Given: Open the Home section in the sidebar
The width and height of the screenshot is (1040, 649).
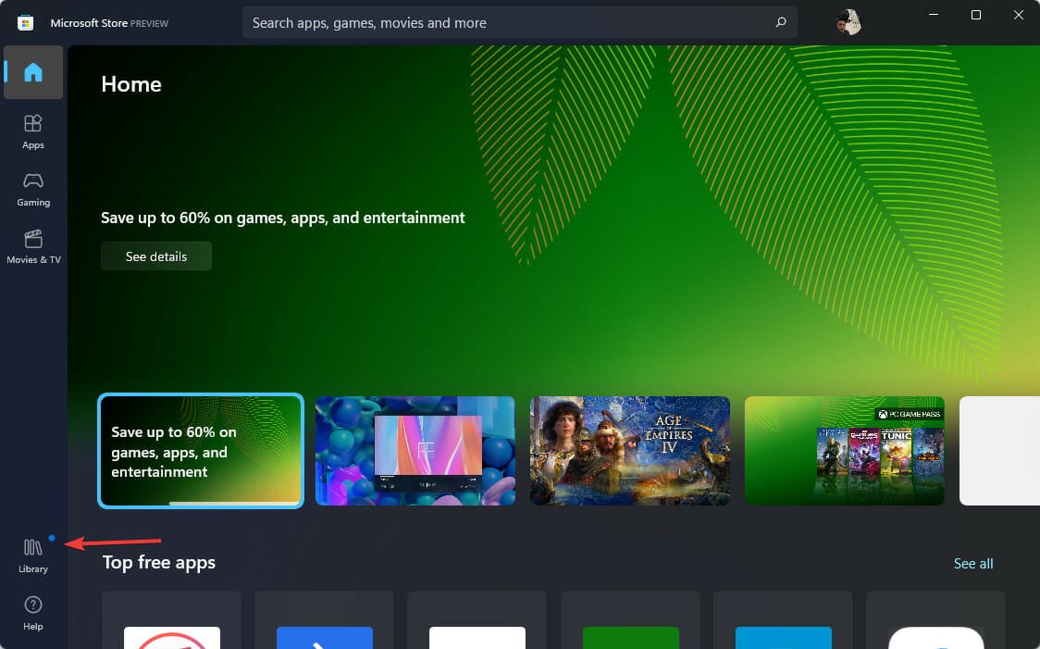Looking at the screenshot, I should tap(33, 72).
